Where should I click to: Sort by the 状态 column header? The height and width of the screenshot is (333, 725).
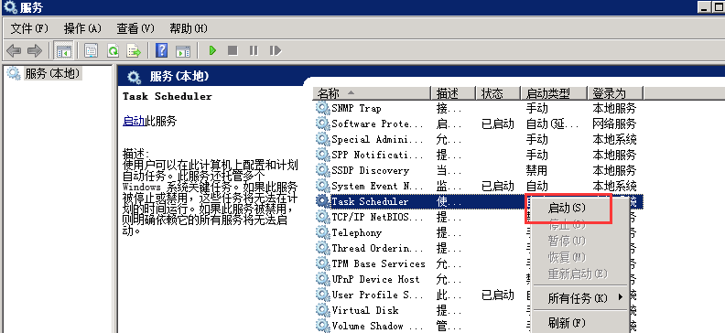[x=497, y=93]
